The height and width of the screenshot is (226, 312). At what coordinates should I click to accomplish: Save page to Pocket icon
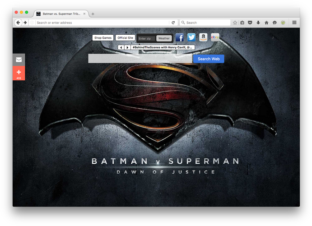(250, 23)
